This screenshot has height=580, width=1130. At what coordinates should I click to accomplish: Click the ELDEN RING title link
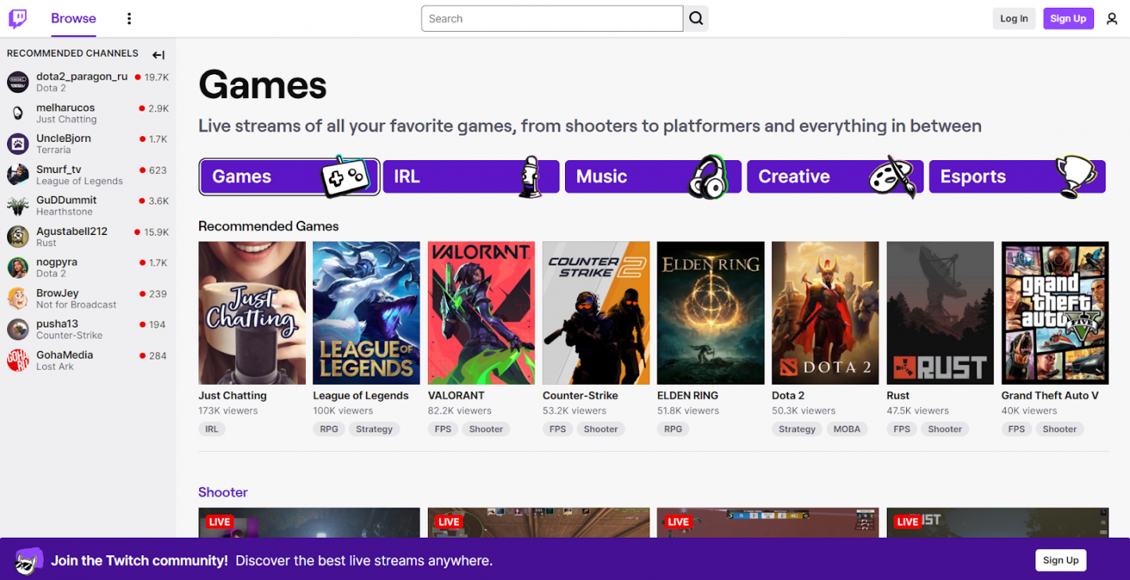(688, 395)
